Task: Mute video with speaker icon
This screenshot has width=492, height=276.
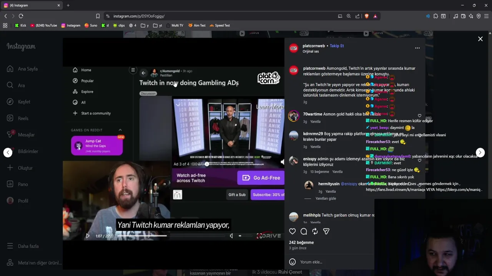Action: [x=231, y=236]
